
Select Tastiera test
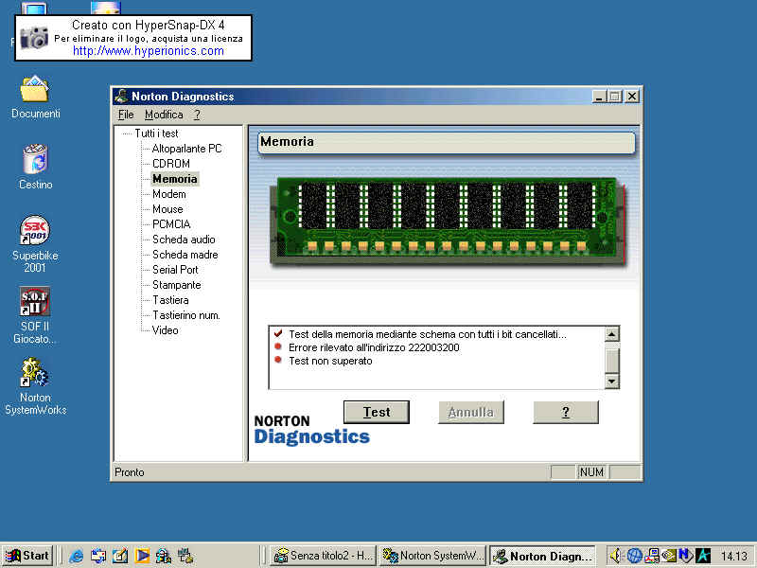170,300
